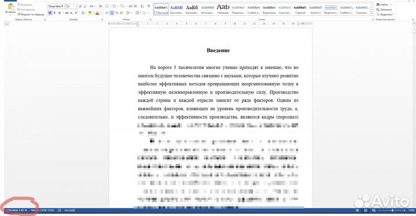Collapse the ribbon with the arrow
This screenshot has height=216, width=416.
coord(413,20)
